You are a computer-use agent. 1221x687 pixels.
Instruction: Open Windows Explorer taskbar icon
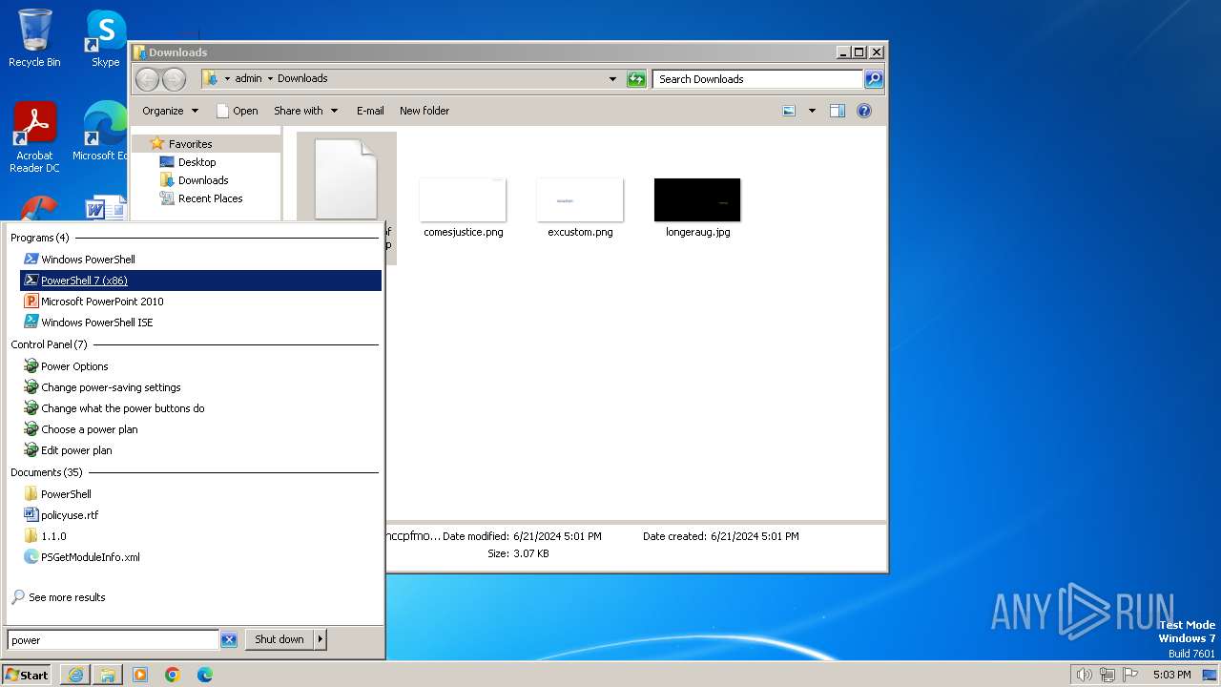click(108, 675)
